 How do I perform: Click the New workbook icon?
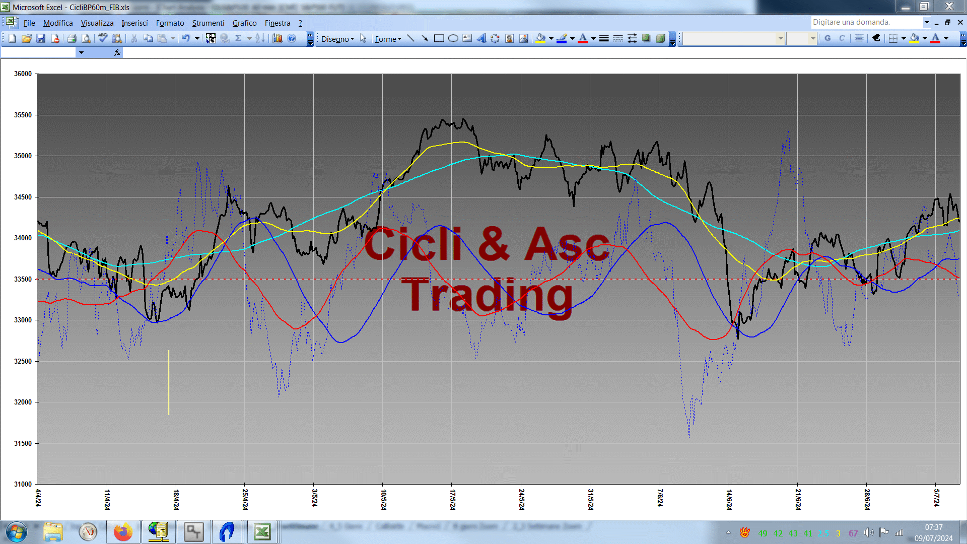[12, 38]
